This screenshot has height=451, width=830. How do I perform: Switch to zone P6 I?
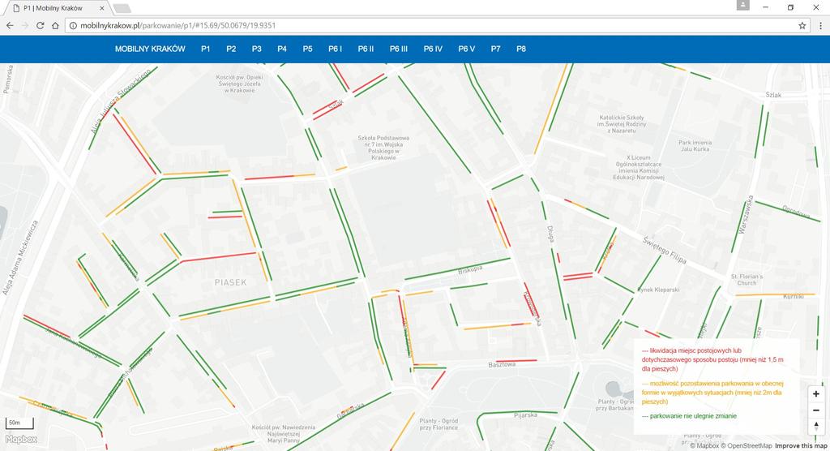(335, 49)
